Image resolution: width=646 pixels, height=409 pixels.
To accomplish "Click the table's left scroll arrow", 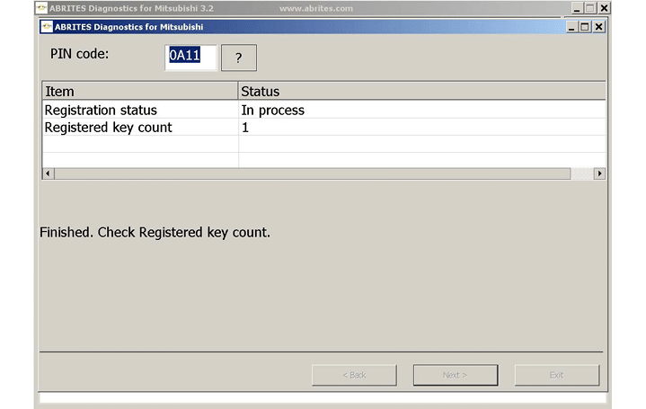I will pyautogui.click(x=47, y=173).
